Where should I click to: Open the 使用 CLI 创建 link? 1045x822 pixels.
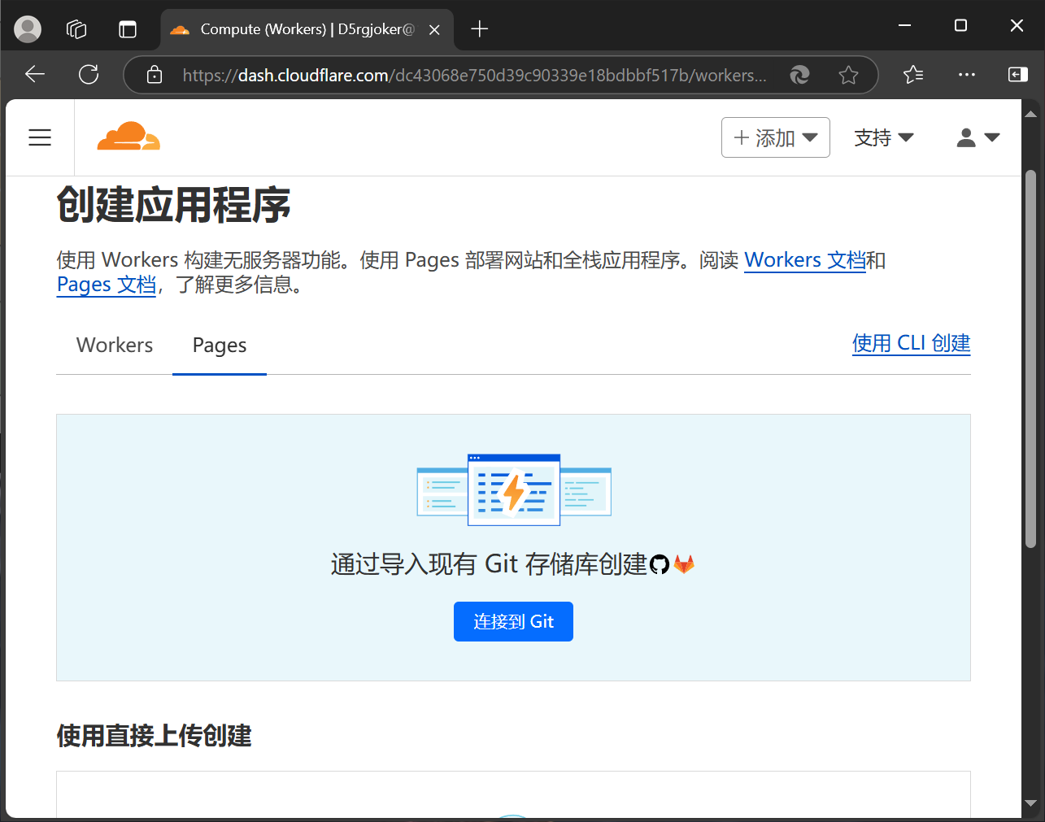(x=911, y=343)
